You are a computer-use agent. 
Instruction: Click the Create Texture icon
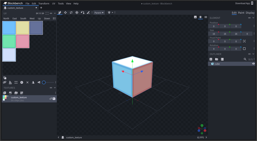[x=4, y=93]
